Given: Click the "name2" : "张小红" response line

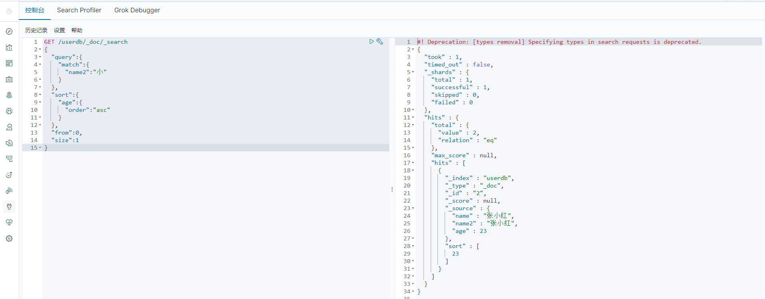Looking at the screenshot, I should (484, 223).
